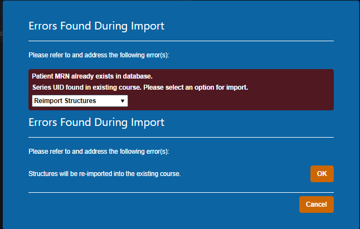Click the divider line above the Cancel button
The height and width of the screenshot is (229, 360).
181,192
